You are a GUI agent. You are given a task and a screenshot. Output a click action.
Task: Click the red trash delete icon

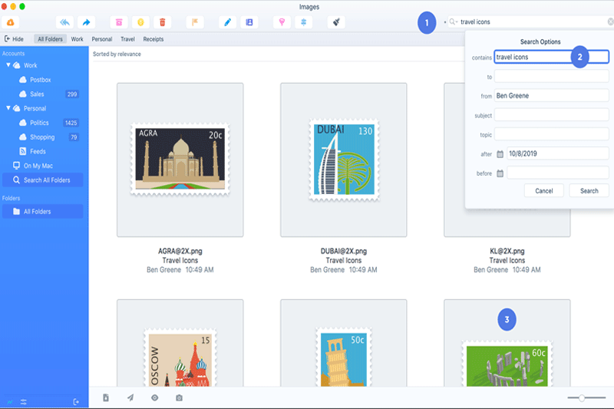click(x=162, y=22)
